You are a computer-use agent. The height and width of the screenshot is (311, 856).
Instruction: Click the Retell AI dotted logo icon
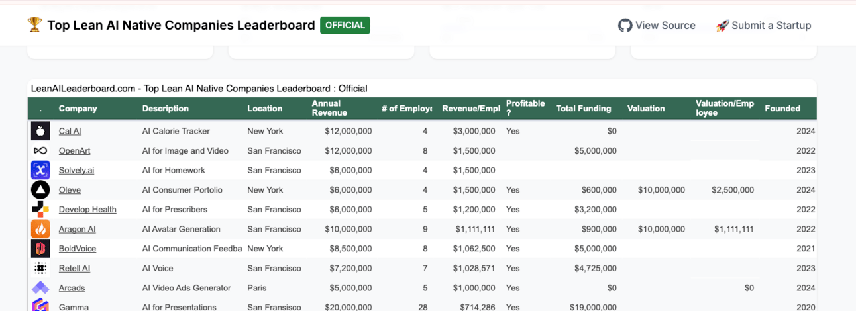[40, 269]
